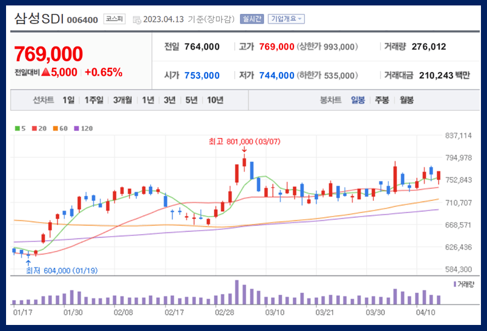The height and width of the screenshot is (331, 487).
Task: Click the red up-triangle next to 5,000
Action: pos(45,73)
